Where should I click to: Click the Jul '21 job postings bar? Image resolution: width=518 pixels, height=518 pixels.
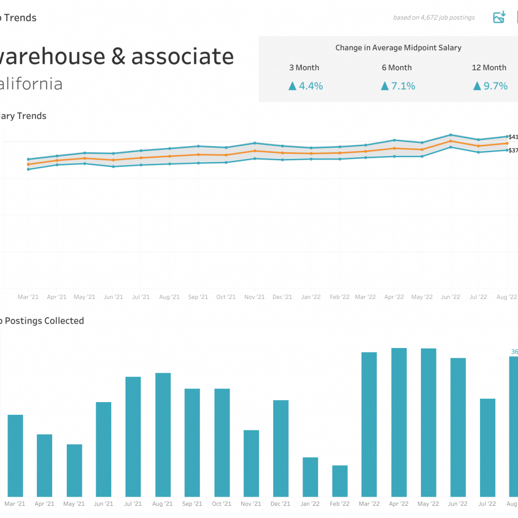pyautogui.click(x=133, y=437)
